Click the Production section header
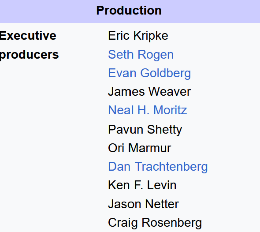260x232 pixels. coord(129,11)
